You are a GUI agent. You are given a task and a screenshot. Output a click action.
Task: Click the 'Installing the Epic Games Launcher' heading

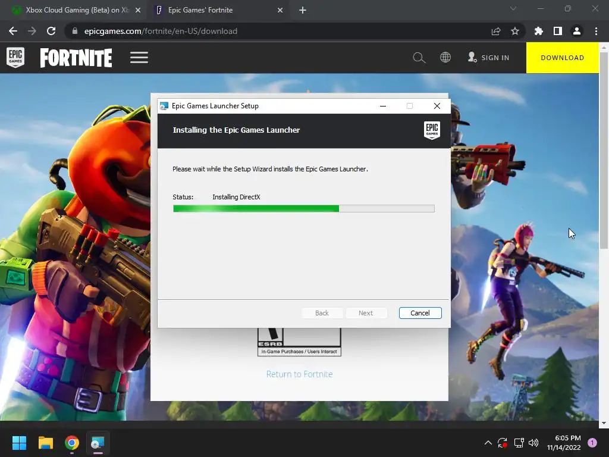tap(236, 130)
